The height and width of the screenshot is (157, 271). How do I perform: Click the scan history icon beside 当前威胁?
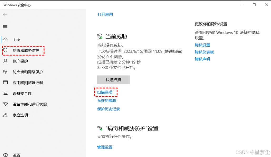[100, 36]
